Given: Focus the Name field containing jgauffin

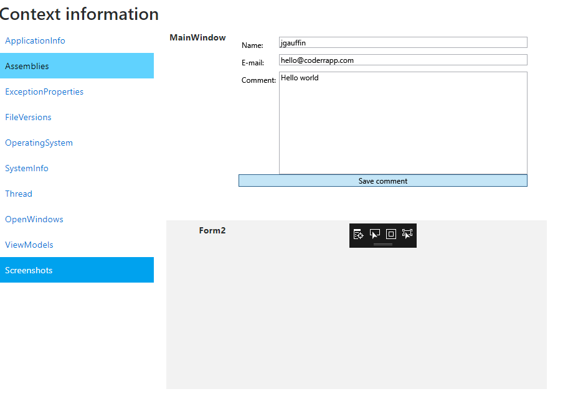Looking at the screenshot, I should [403, 42].
